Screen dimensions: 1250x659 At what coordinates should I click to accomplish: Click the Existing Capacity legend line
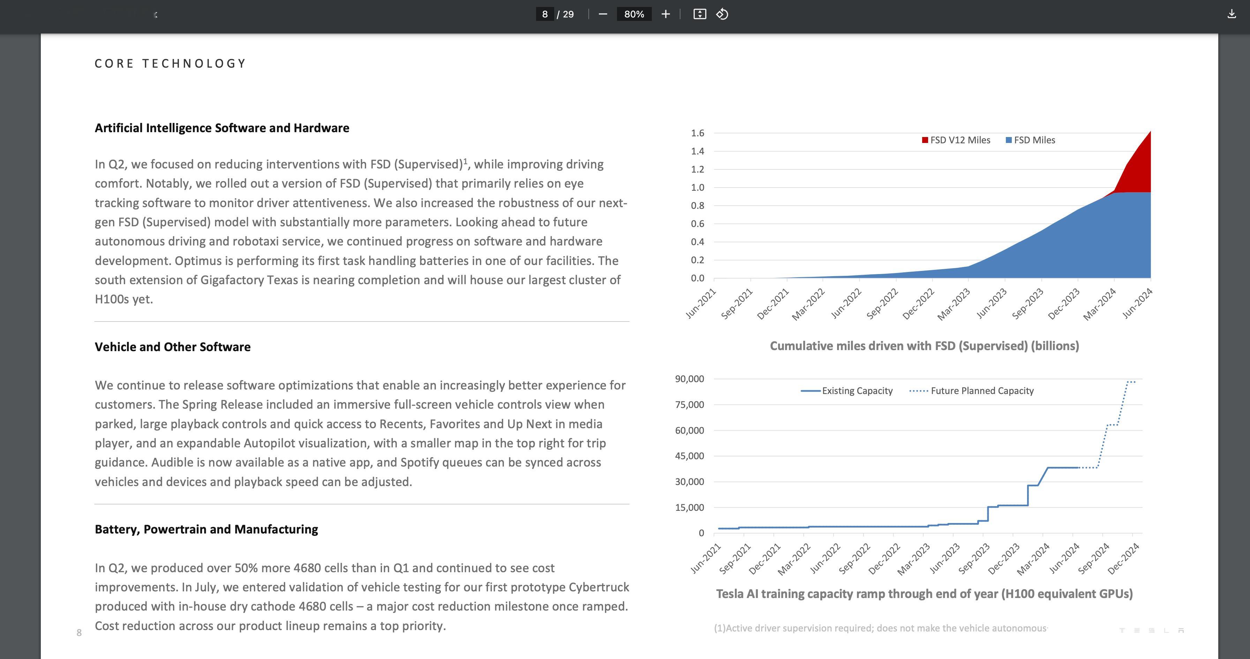point(810,391)
